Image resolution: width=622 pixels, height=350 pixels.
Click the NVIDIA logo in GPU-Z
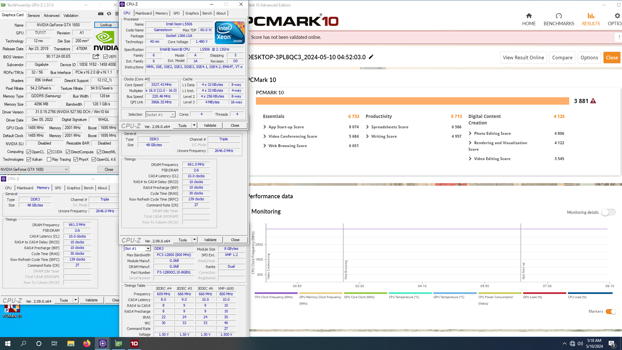[x=106, y=41]
